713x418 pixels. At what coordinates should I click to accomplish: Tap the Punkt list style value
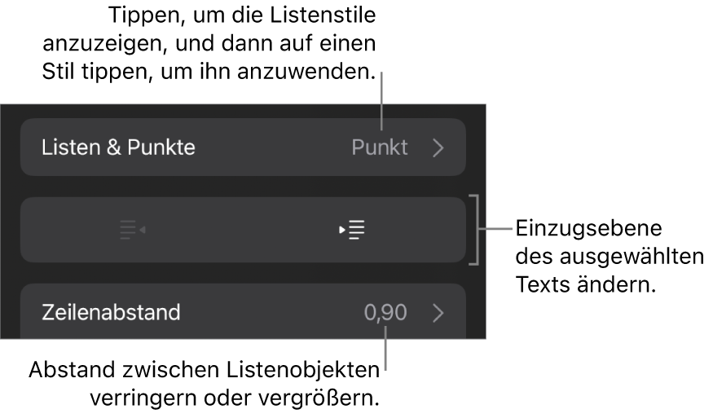point(379,147)
